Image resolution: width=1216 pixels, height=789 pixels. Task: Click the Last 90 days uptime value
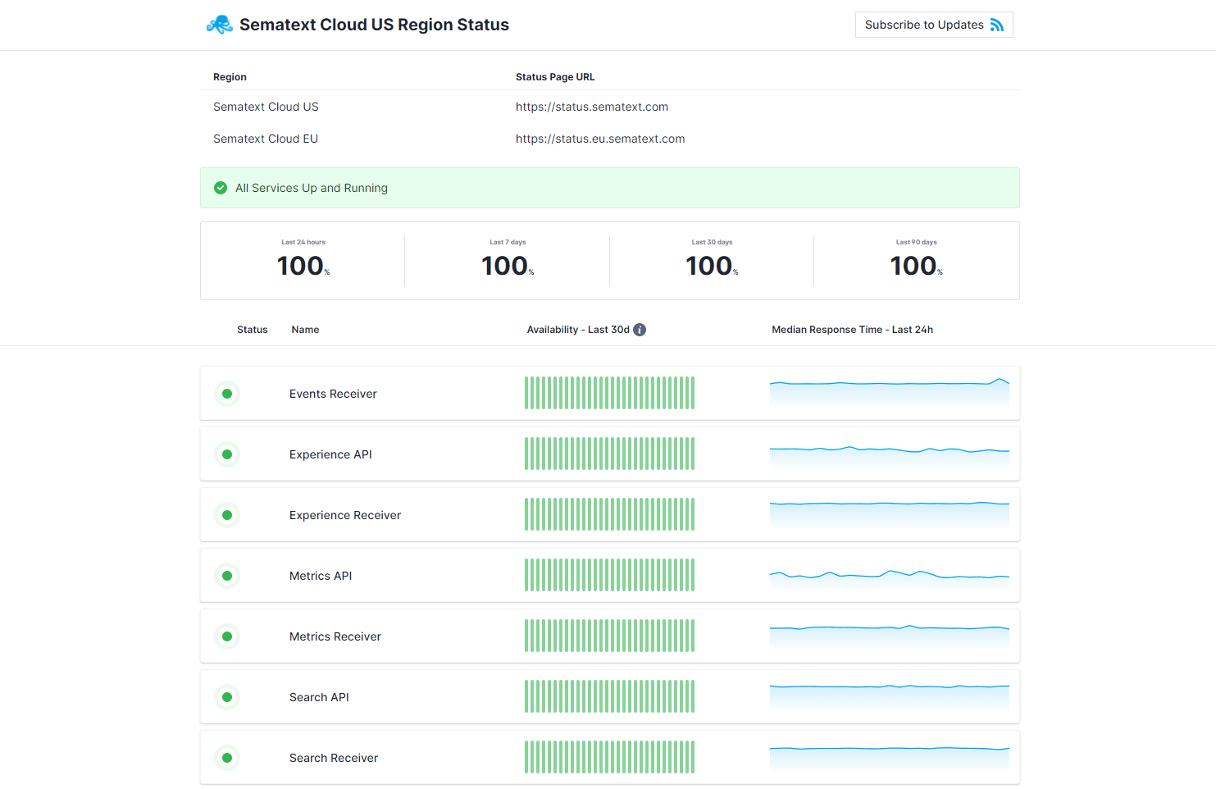click(917, 266)
